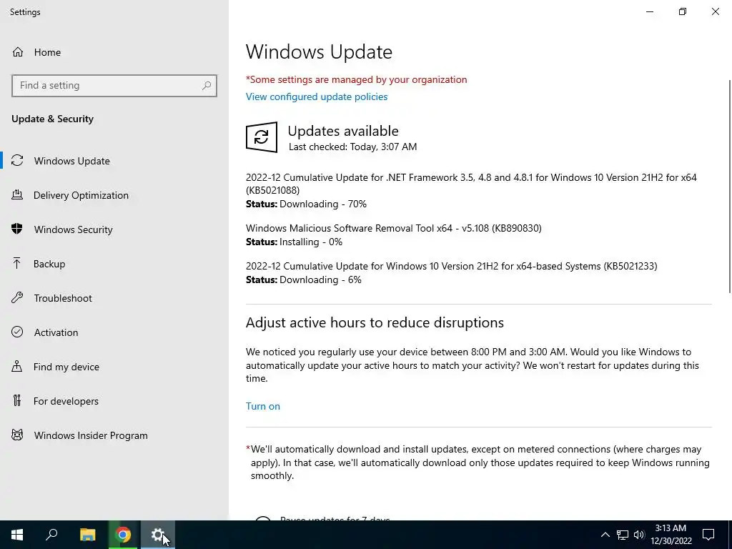The image size is (732, 549).
Task: Click the For developers tools icon
Action: tap(17, 400)
